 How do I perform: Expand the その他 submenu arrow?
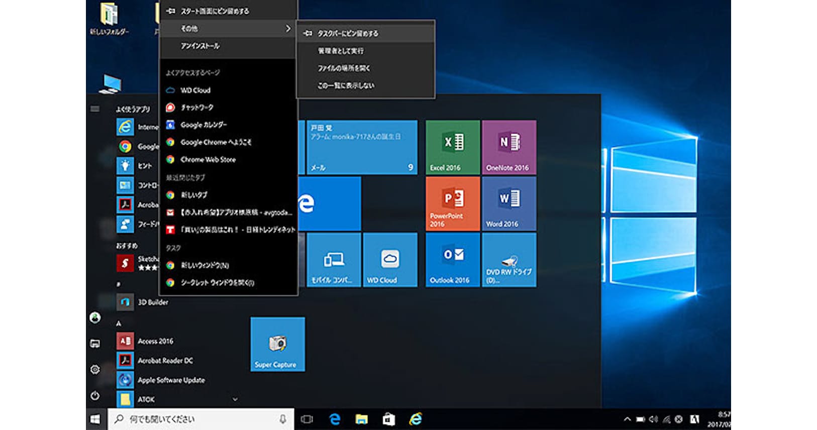click(x=288, y=29)
